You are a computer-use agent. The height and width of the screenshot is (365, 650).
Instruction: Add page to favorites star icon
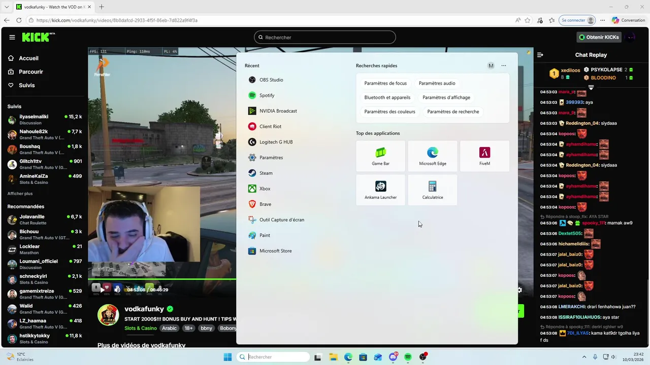click(x=528, y=20)
